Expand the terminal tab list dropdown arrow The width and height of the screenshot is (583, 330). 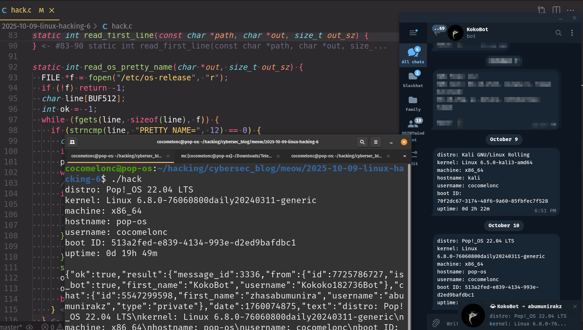point(405,156)
